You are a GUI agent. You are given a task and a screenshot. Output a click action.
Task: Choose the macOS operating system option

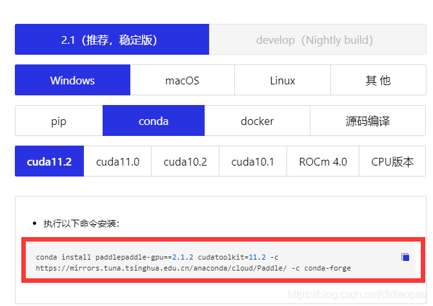coord(182,81)
